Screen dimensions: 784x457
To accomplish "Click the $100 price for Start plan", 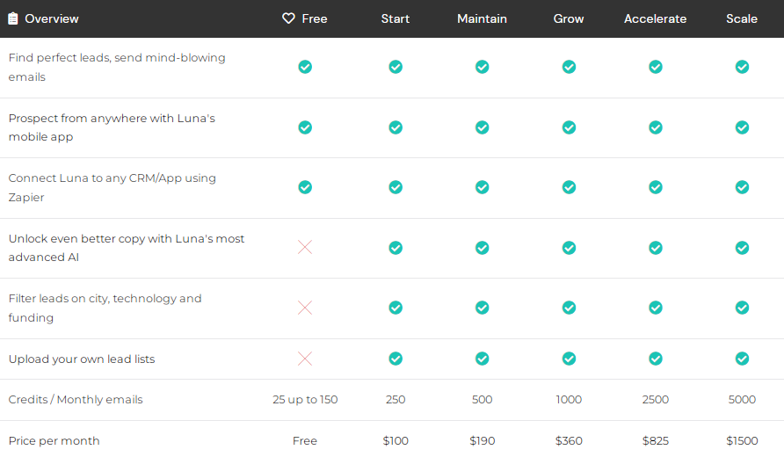I will coord(396,440).
